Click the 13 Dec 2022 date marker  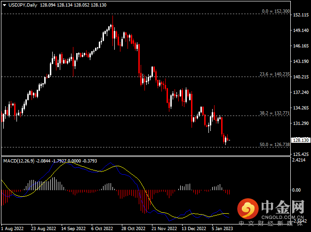[194, 228]
